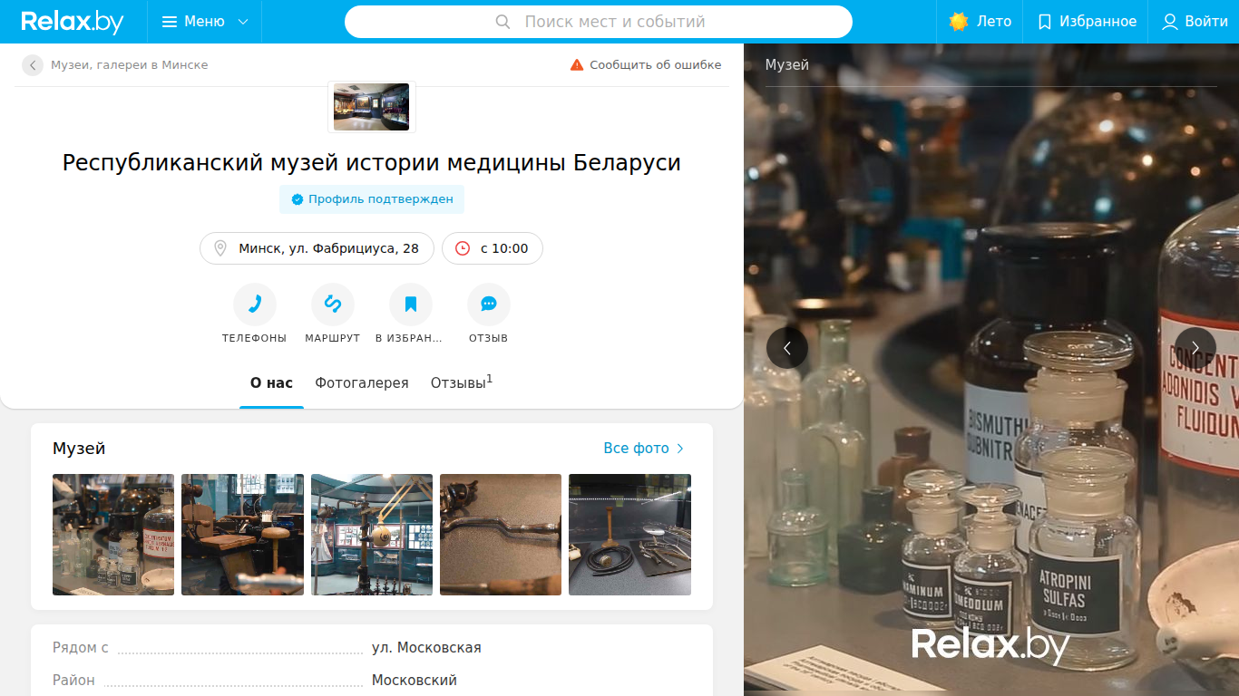1239x696 pixels.
Task: Click the sun icon labeled Лето
Action: coord(959,22)
